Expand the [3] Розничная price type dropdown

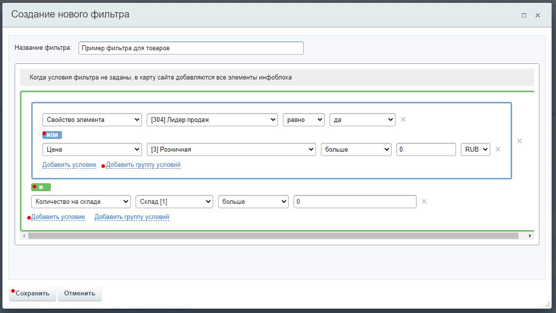(x=231, y=150)
